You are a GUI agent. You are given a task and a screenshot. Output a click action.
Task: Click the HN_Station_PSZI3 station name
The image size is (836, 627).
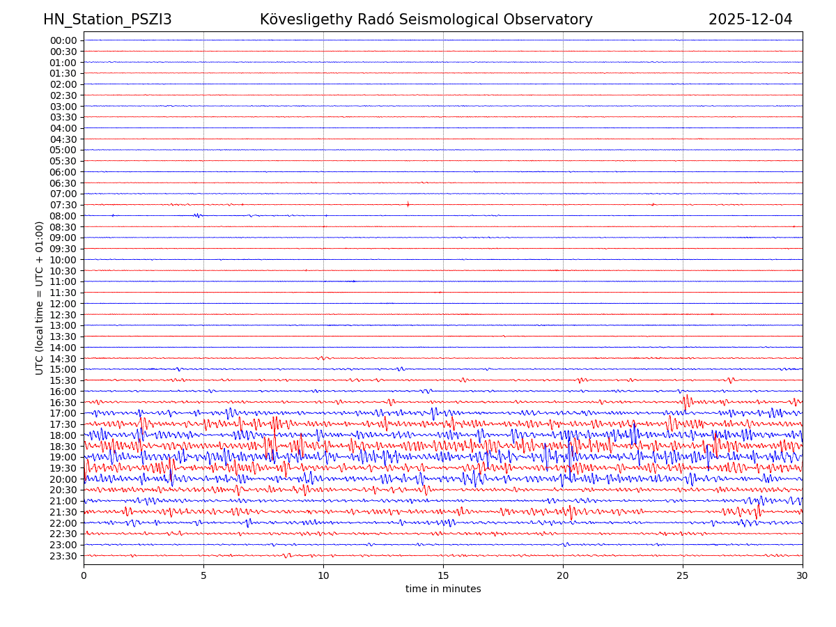pos(107,20)
